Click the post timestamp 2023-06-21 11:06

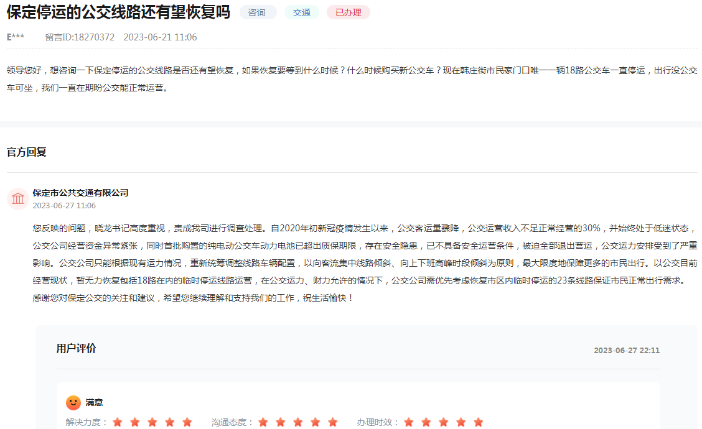pos(161,37)
